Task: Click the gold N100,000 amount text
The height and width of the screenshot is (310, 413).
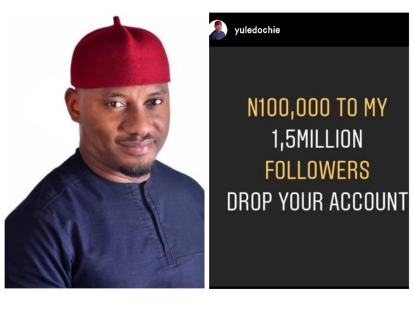Action: pyautogui.click(x=289, y=107)
